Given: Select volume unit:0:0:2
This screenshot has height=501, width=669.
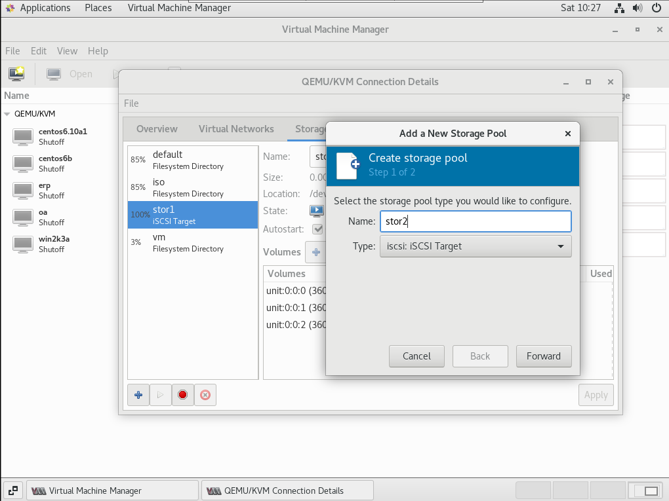Looking at the screenshot, I should point(296,325).
